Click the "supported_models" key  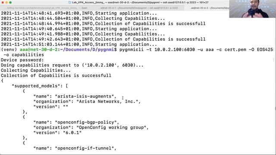click(36, 86)
